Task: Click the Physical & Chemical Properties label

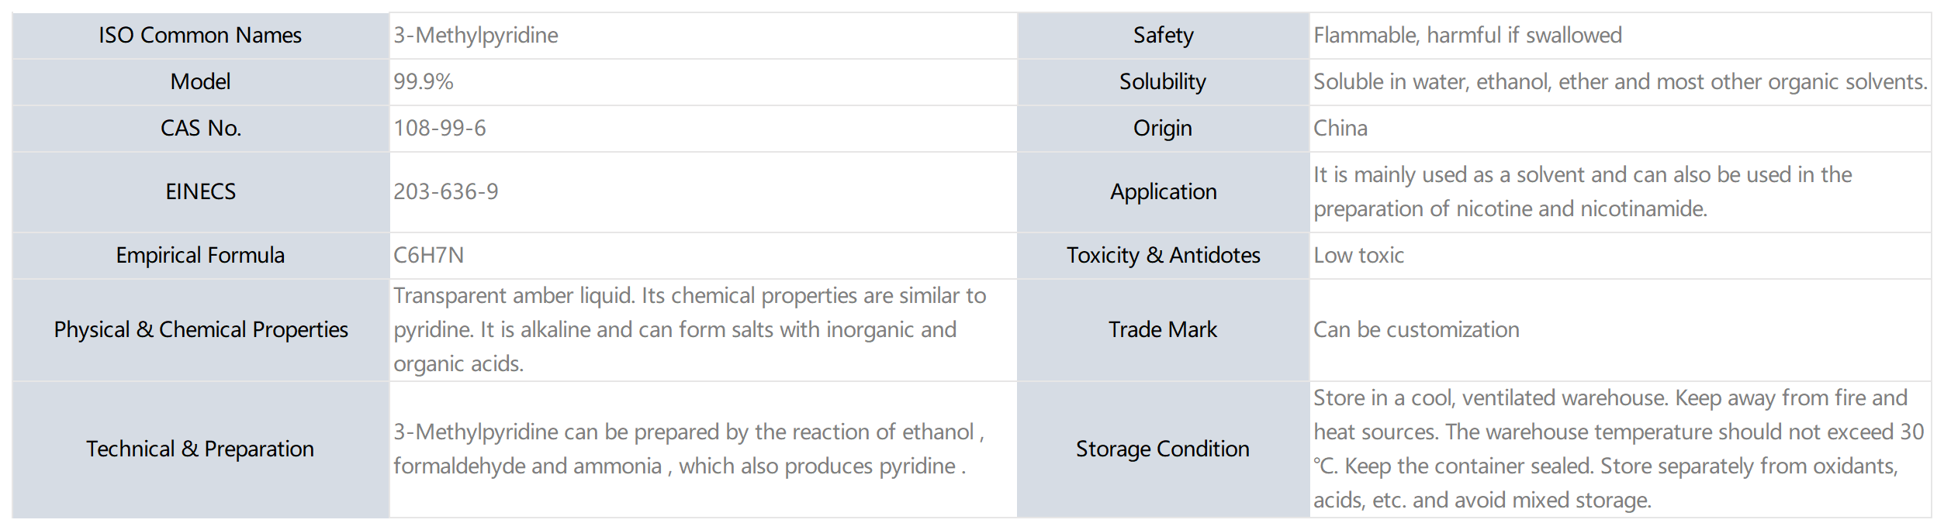Action: [x=201, y=330]
